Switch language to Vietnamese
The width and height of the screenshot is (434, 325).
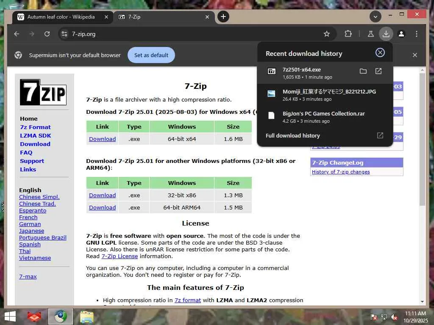(35, 258)
